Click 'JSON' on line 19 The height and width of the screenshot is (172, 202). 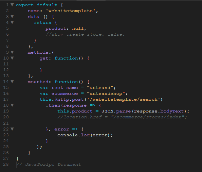(x=107, y=111)
